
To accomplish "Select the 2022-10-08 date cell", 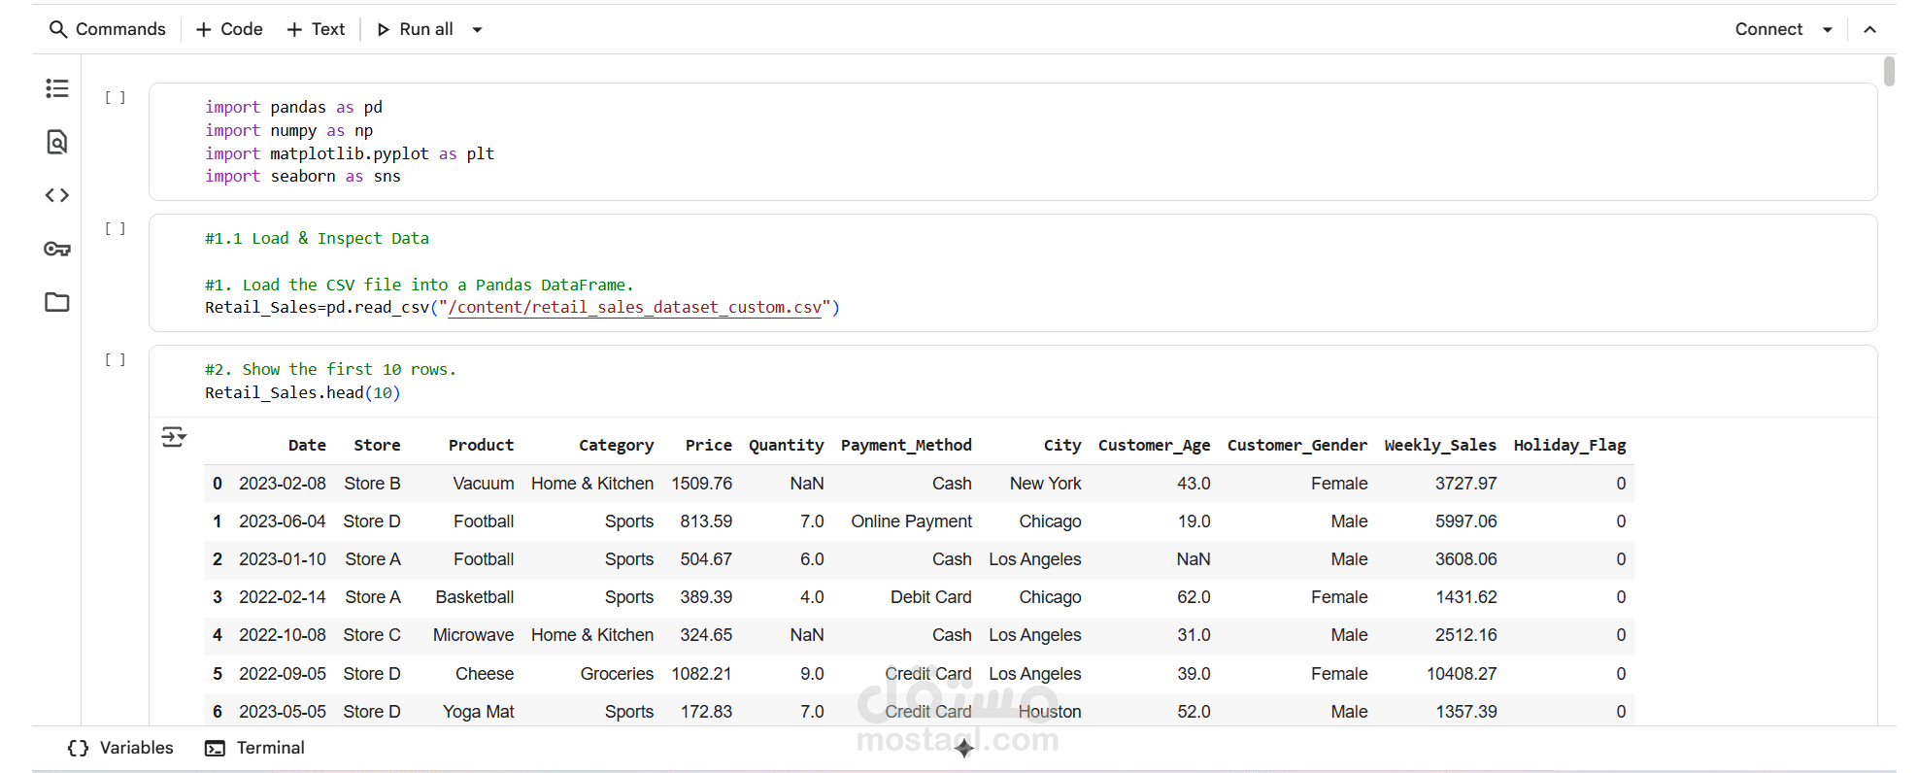I will 283,635.
